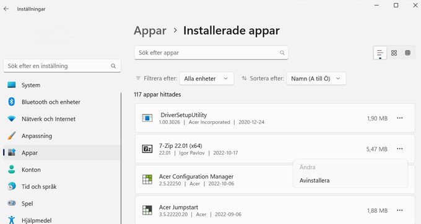Open Nätverk och Internet settings
The width and height of the screenshot is (421, 224).
point(62,119)
